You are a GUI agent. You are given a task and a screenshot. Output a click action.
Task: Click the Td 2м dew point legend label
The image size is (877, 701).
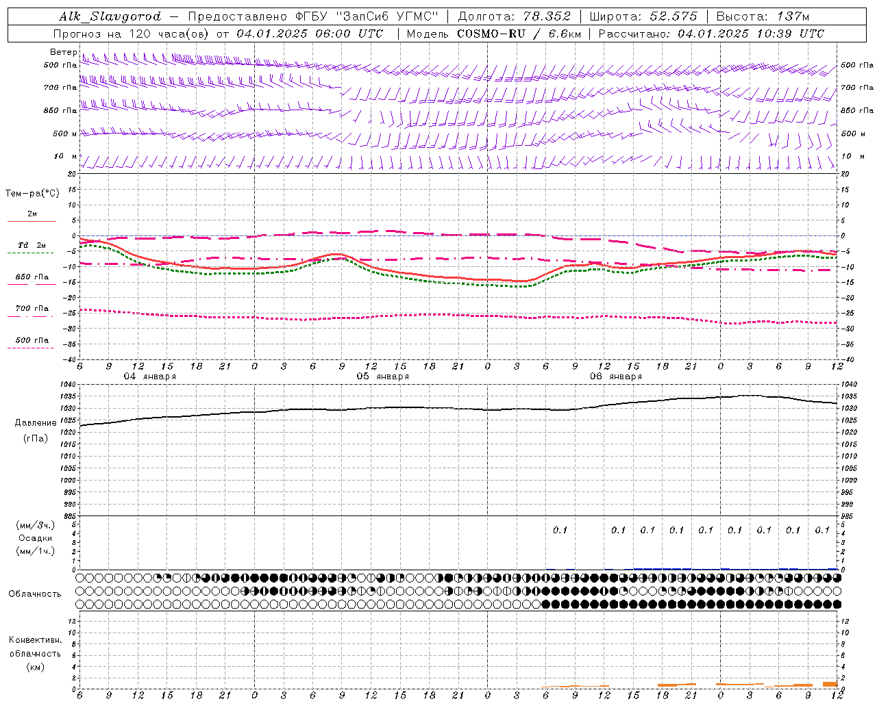[32, 245]
